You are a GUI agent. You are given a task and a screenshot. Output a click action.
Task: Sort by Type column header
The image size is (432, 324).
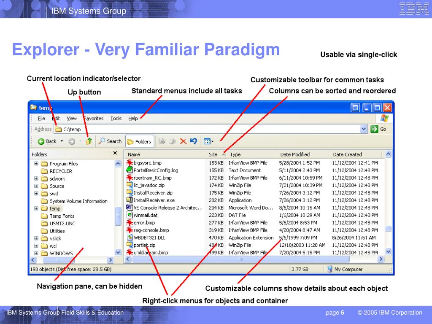pos(251,154)
